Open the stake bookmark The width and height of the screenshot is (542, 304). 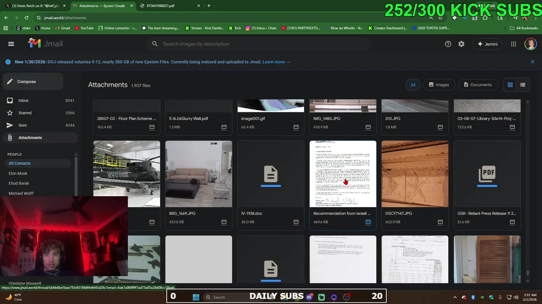pyautogui.click(x=24, y=28)
